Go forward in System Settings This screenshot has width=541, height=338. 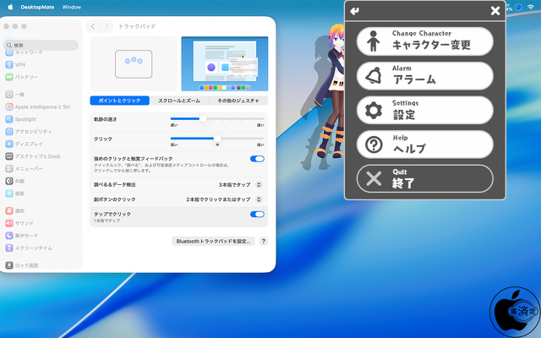click(x=107, y=26)
